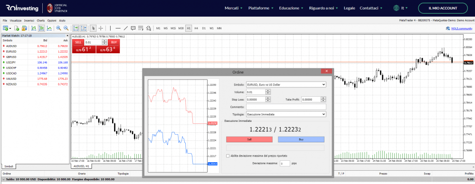Select EURUSD in Market Watch
Viewport: 475px width, 184px height.
[35, 51]
